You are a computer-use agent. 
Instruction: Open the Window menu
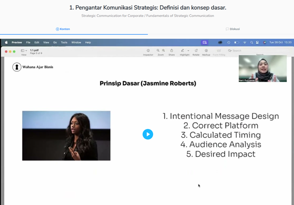point(76,42)
